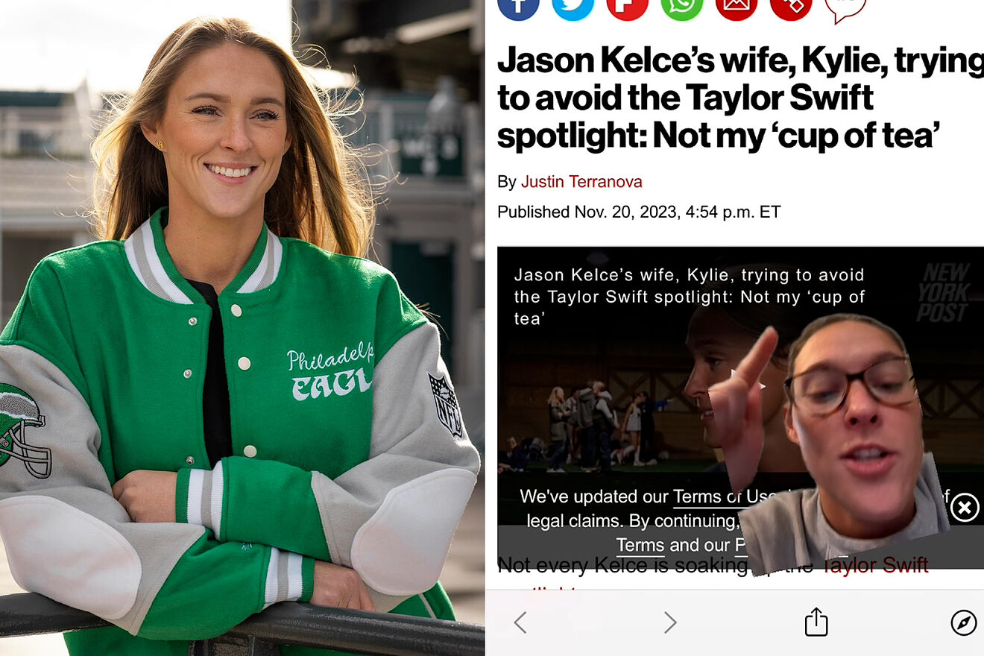Email this article with the envelope icon
984x656 pixels.
coord(737,4)
